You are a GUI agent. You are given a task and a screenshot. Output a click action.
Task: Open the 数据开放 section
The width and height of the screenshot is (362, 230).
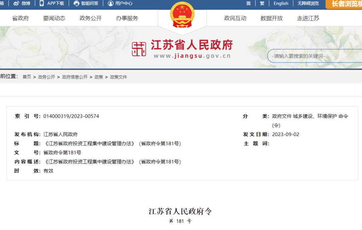[271, 18]
